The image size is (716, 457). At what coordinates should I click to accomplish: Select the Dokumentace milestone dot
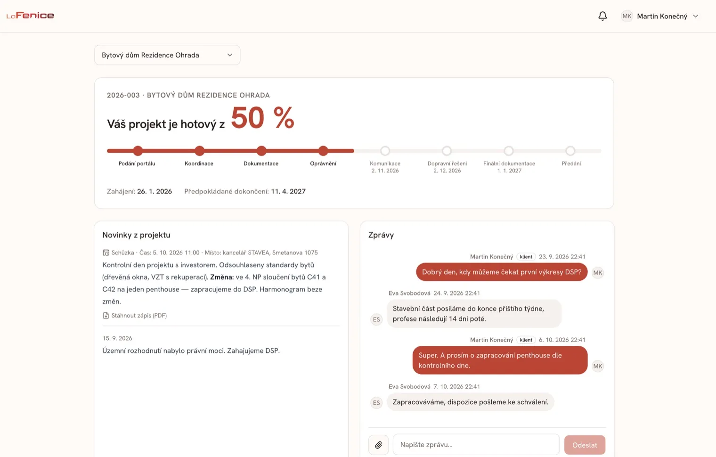pos(261,151)
